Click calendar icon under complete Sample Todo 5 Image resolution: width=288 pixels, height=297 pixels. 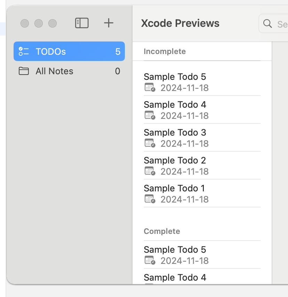150,260
